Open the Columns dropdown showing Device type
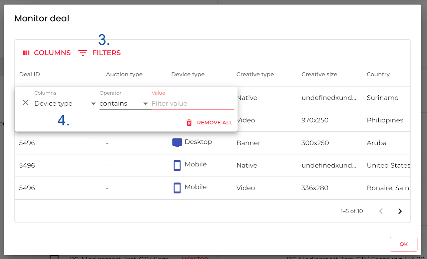Image resolution: width=427 pixels, height=259 pixels. [x=65, y=104]
